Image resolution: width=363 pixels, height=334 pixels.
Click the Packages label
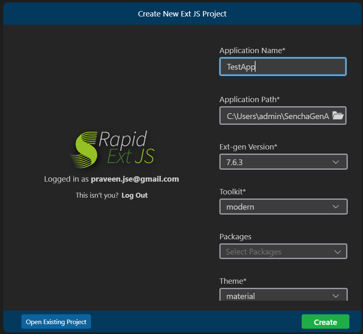(x=235, y=237)
